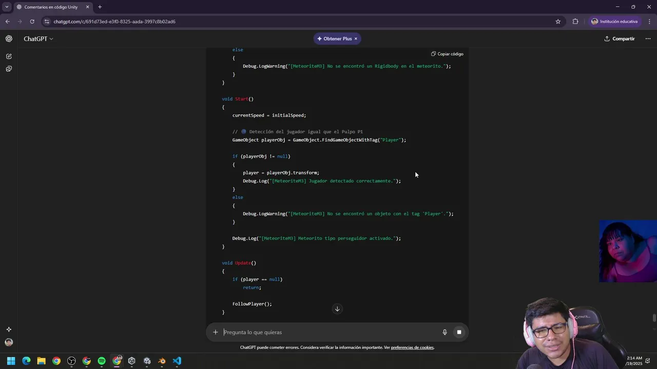This screenshot has height=369, width=657.
Task: Open the Windows Start menu
Action: (11, 361)
